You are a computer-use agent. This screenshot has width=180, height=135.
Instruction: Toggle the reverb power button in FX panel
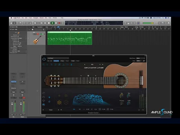(x=49, y=102)
